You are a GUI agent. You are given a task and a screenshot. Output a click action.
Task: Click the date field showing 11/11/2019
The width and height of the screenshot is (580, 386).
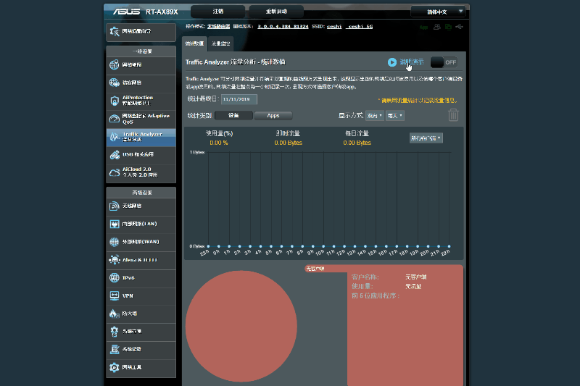pos(239,99)
